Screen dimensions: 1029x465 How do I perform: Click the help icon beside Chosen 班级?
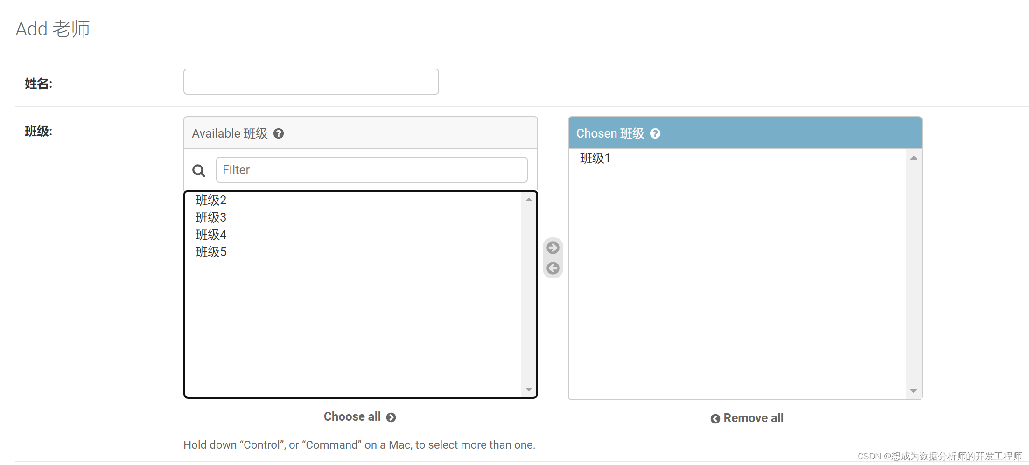tap(655, 134)
